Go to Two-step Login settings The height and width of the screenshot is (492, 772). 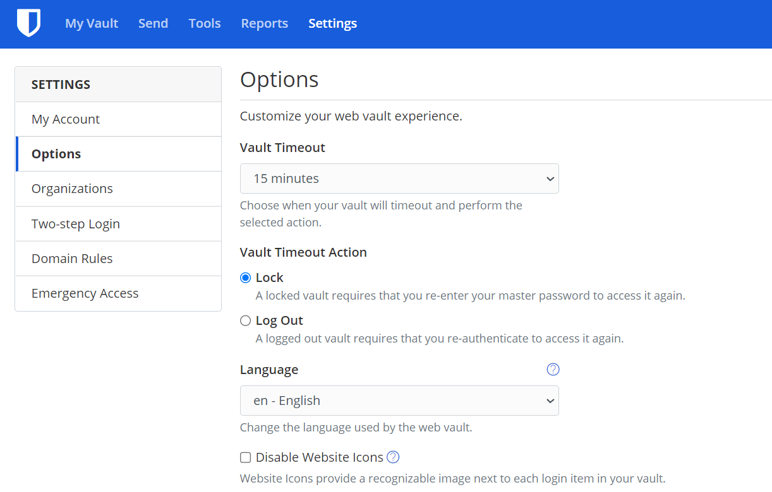118,224
